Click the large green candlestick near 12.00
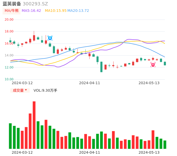 pyautogui.click(x=101, y=67)
